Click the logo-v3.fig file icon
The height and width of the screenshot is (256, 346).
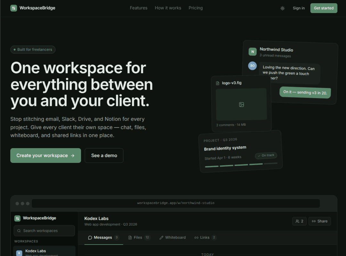pyautogui.click(x=218, y=83)
